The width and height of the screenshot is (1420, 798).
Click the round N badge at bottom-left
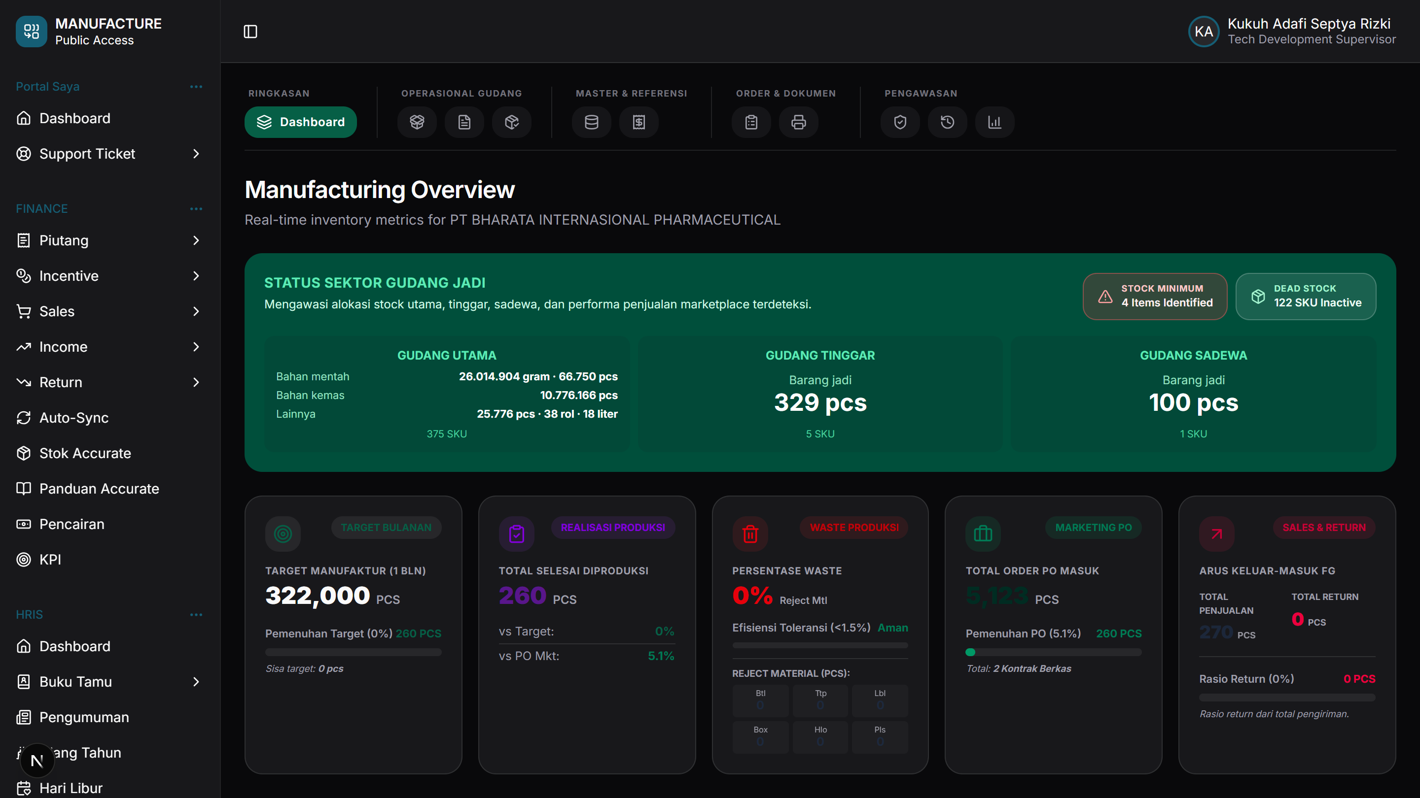[x=37, y=761]
